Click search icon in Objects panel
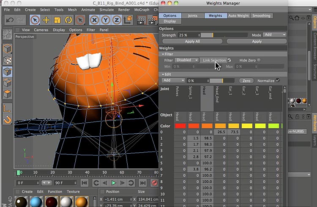Screen dimensions: 317x207 (x=291, y=18)
